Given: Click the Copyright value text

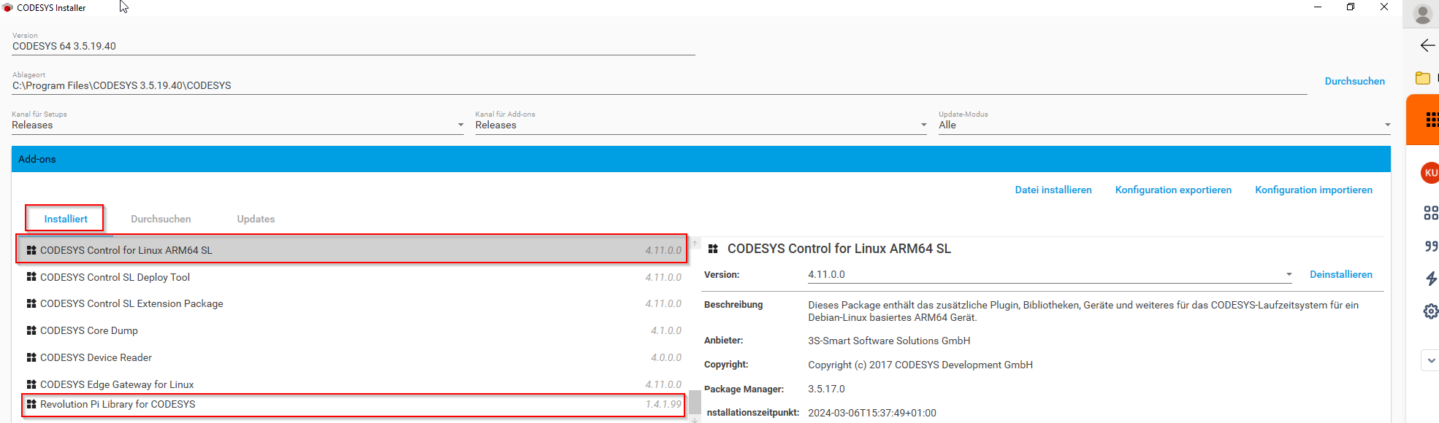Looking at the screenshot, I should click(x=920, y=365).
